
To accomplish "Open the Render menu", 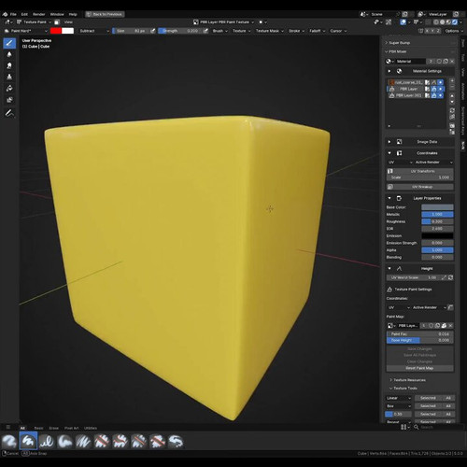I will tap(39, 14).
